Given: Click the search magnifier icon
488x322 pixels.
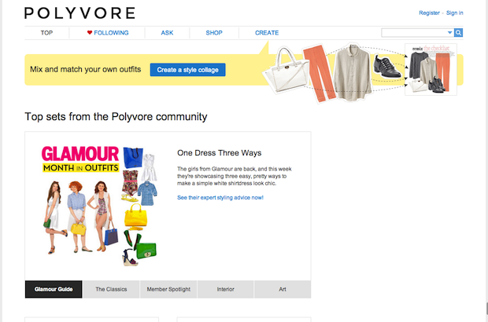Looking at the screenshot, I should point(458,33).
